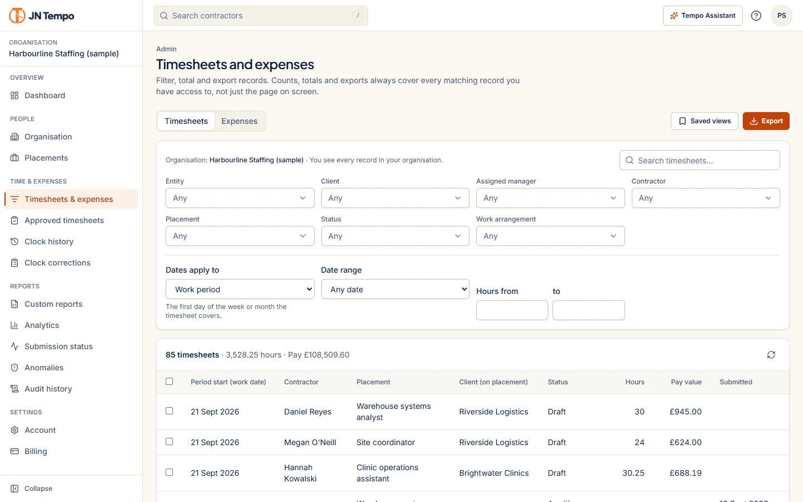
Task: Open Timesheets & expenses in sidebar
Action: click(71, 199)
